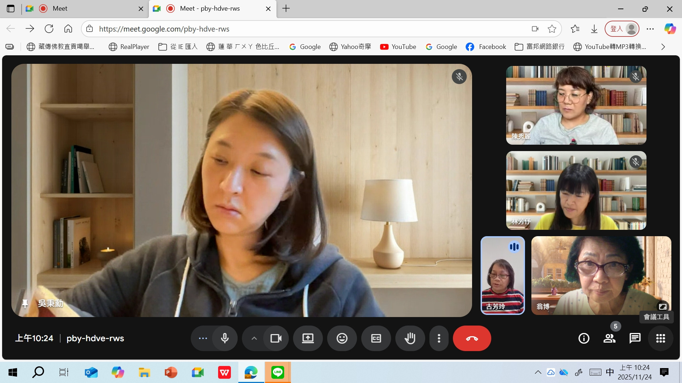Image resolution: width=682 pixels, height=383 pixels.
Task: Click the share screen present icon
Action: (x=308, y=338)
